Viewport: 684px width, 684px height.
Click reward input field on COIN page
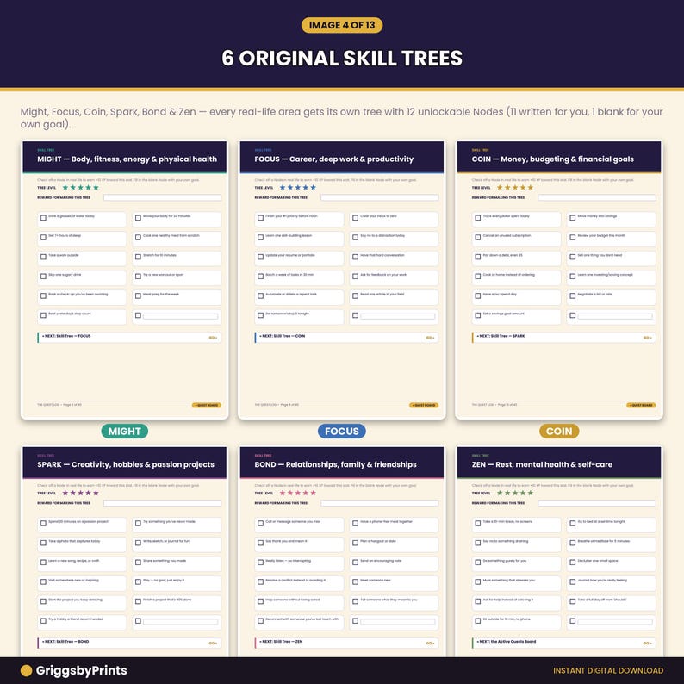point(597,197)
